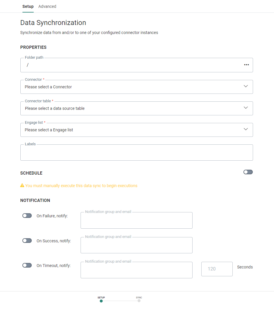The image size is (274, 310).
Task: Click the timeout Seconds number field
Action: click(x=217, y=269)
